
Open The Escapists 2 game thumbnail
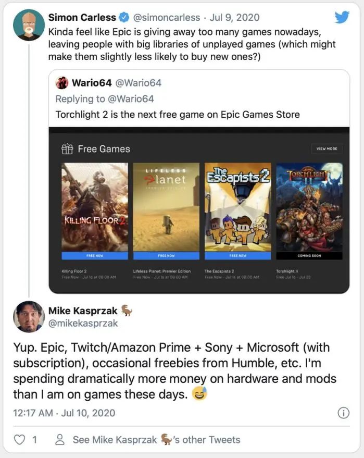pos(237,207)
